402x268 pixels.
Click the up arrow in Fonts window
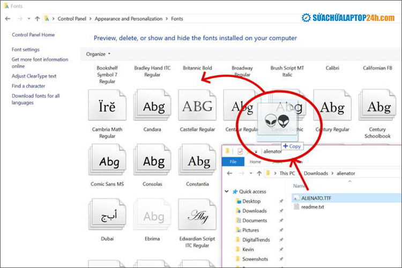pos(38,19)
